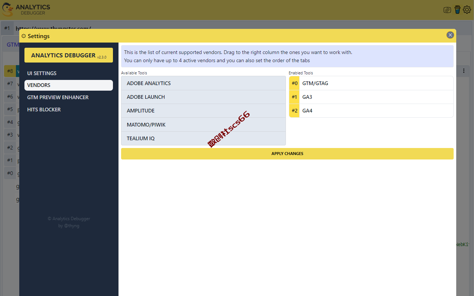Click the @thyng author credit
Viewport: 474px width, 296px height.
point(71,226)
